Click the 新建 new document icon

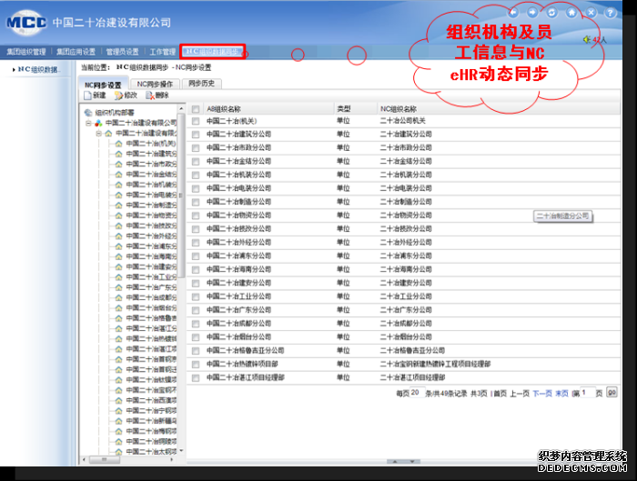87,95
